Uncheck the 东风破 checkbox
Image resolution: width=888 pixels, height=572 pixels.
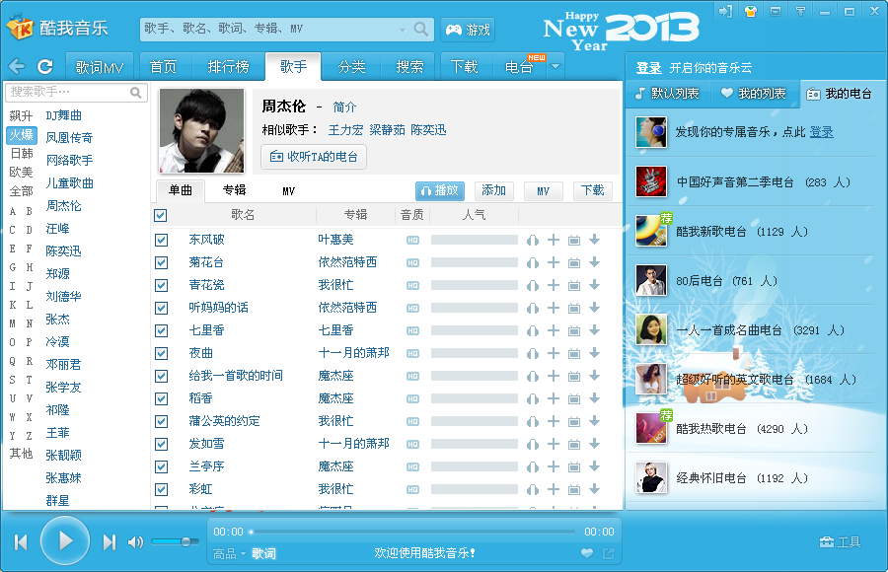pyautogui.click(x=162, y=240)
